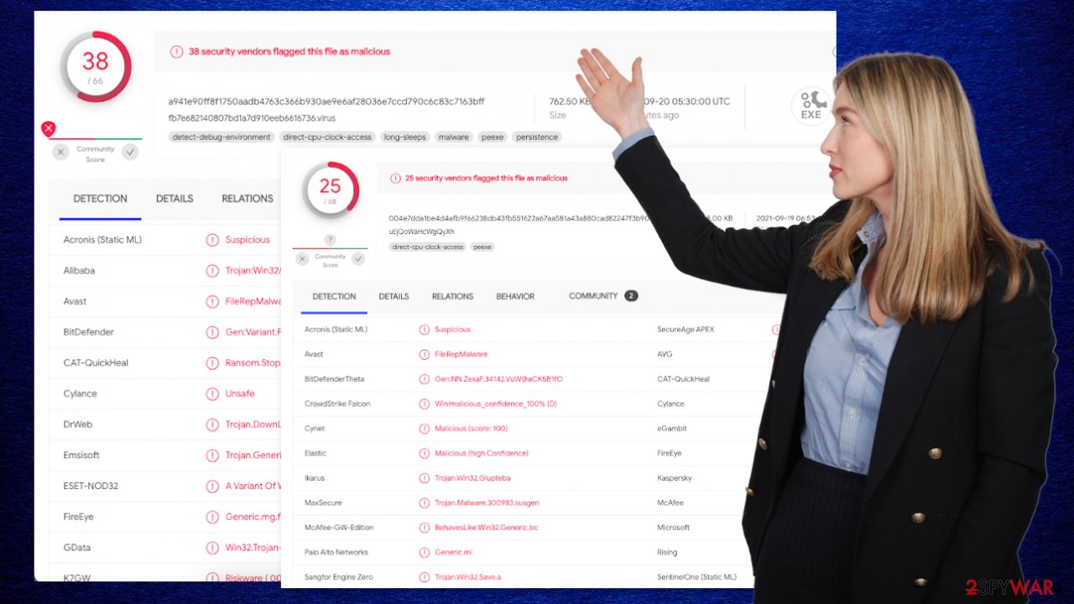Image resolution: width=1074 pixels, height=604 pixels.
Task: Click the Gen:NN.ZexaF.34142 detection result
Action: tap(498, 379)
